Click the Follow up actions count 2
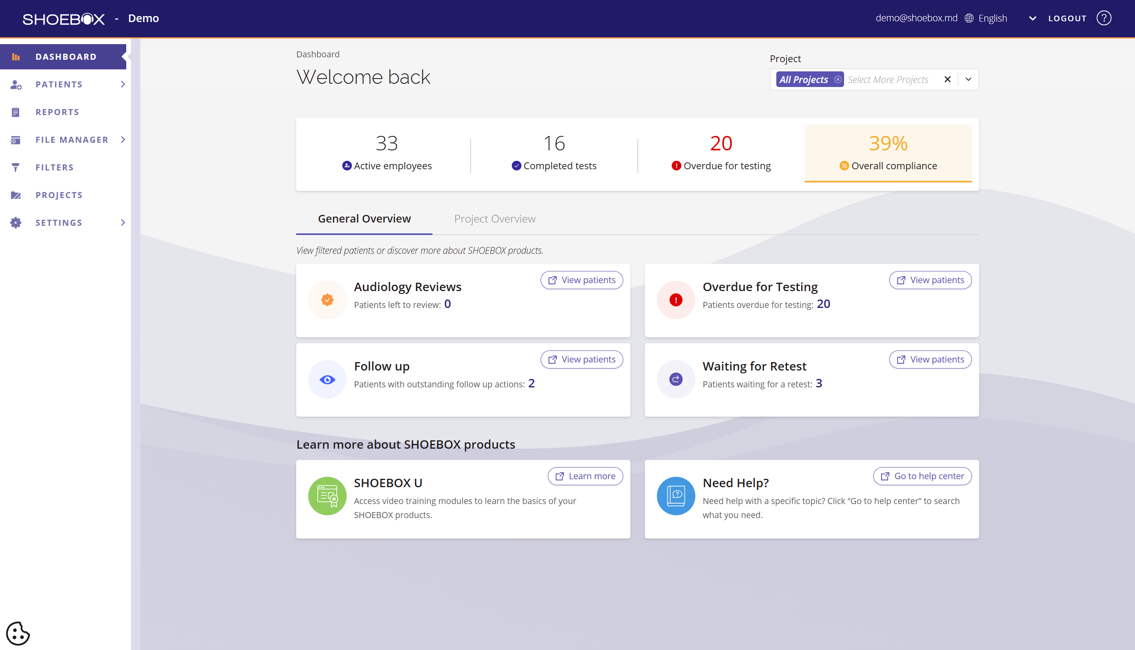Image resolution: width=1135 pixels, height=650 pixels. click(x=531, y=383)
